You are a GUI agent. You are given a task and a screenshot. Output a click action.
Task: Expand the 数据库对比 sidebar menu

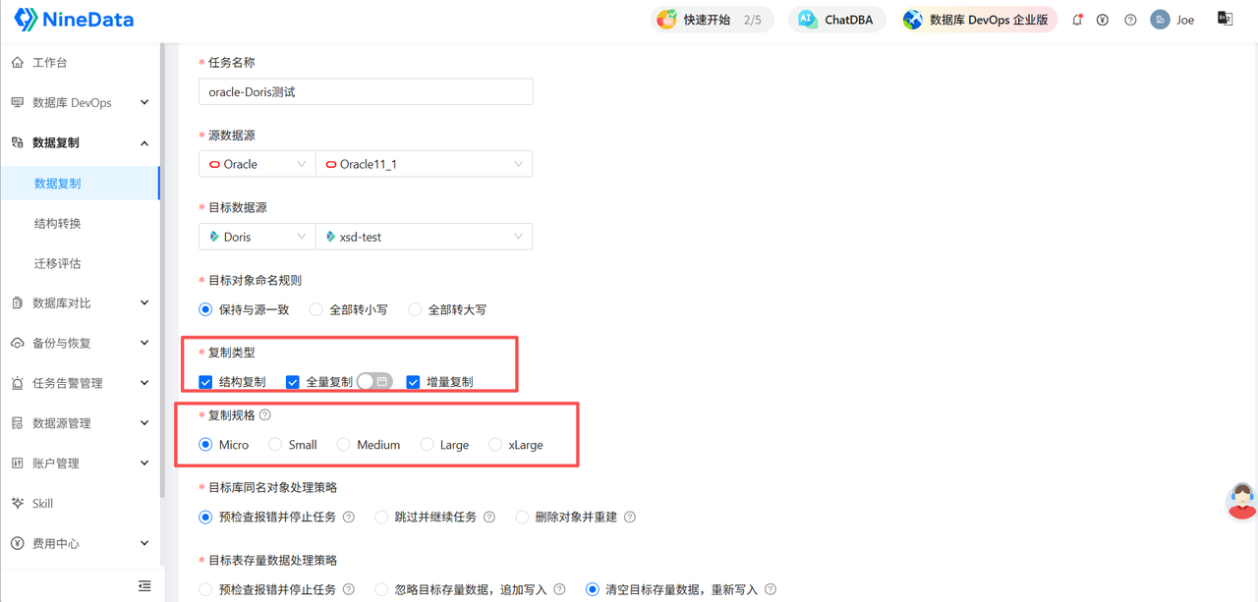click(x=81, y=302)
